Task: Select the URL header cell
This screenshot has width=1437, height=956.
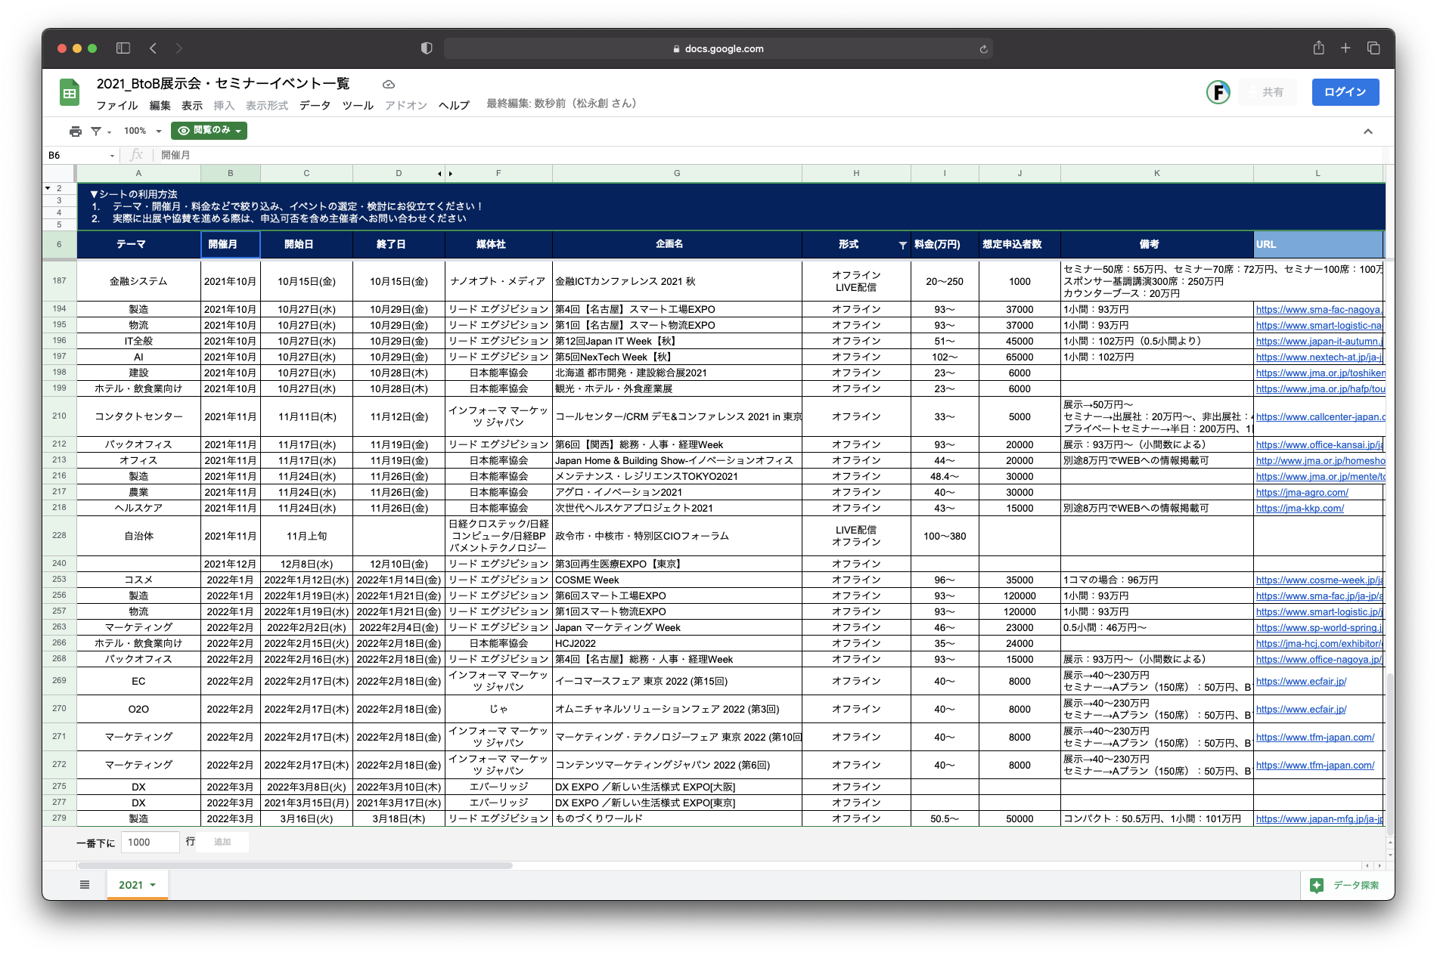Action: 1318,244
